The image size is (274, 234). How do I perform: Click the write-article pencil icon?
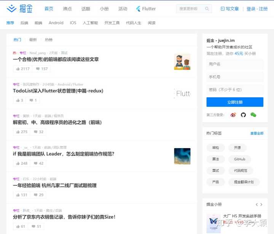pos(223,9)
